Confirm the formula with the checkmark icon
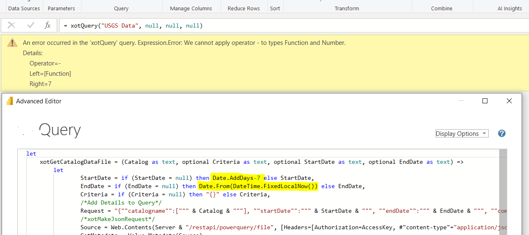This screenshot has height=235, width=529. point(30,26)
